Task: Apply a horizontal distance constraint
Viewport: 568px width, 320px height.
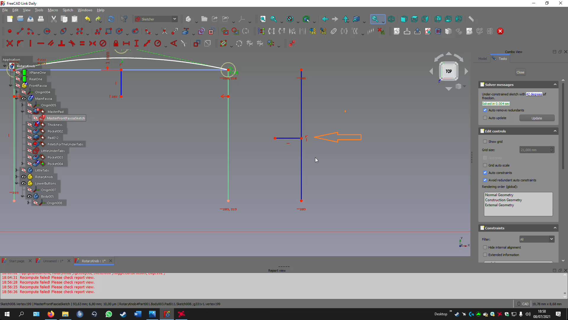Action: (x=126, y=43)
